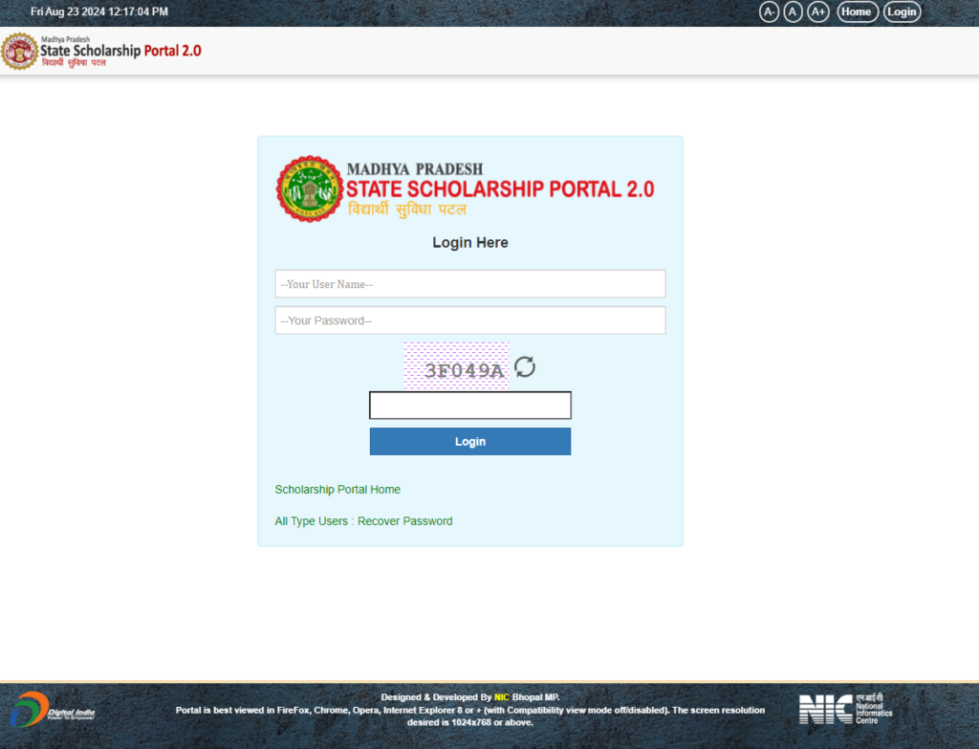The image size is (979, 749).
Task: Open Home from top navigation
Action: pos(857,11)
